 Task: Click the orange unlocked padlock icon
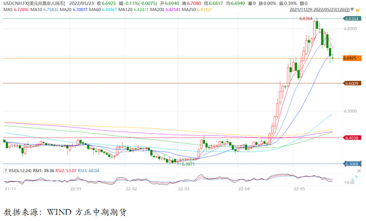[x=358, y=10]
